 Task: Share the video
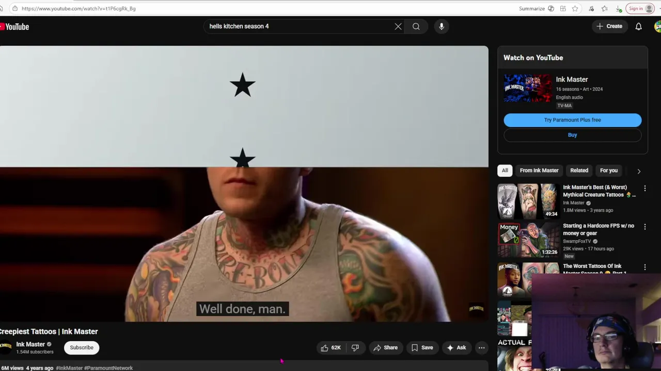386,348
